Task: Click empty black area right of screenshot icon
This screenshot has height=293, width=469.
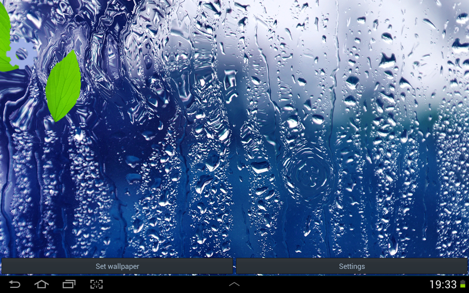Action: point(165,284)
